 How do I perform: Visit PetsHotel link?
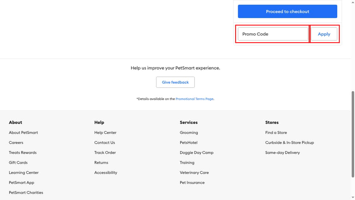click(x=189, y=142)
